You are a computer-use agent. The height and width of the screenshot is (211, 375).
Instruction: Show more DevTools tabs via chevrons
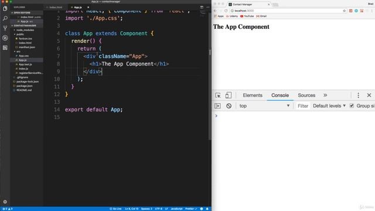click(325, 95)
